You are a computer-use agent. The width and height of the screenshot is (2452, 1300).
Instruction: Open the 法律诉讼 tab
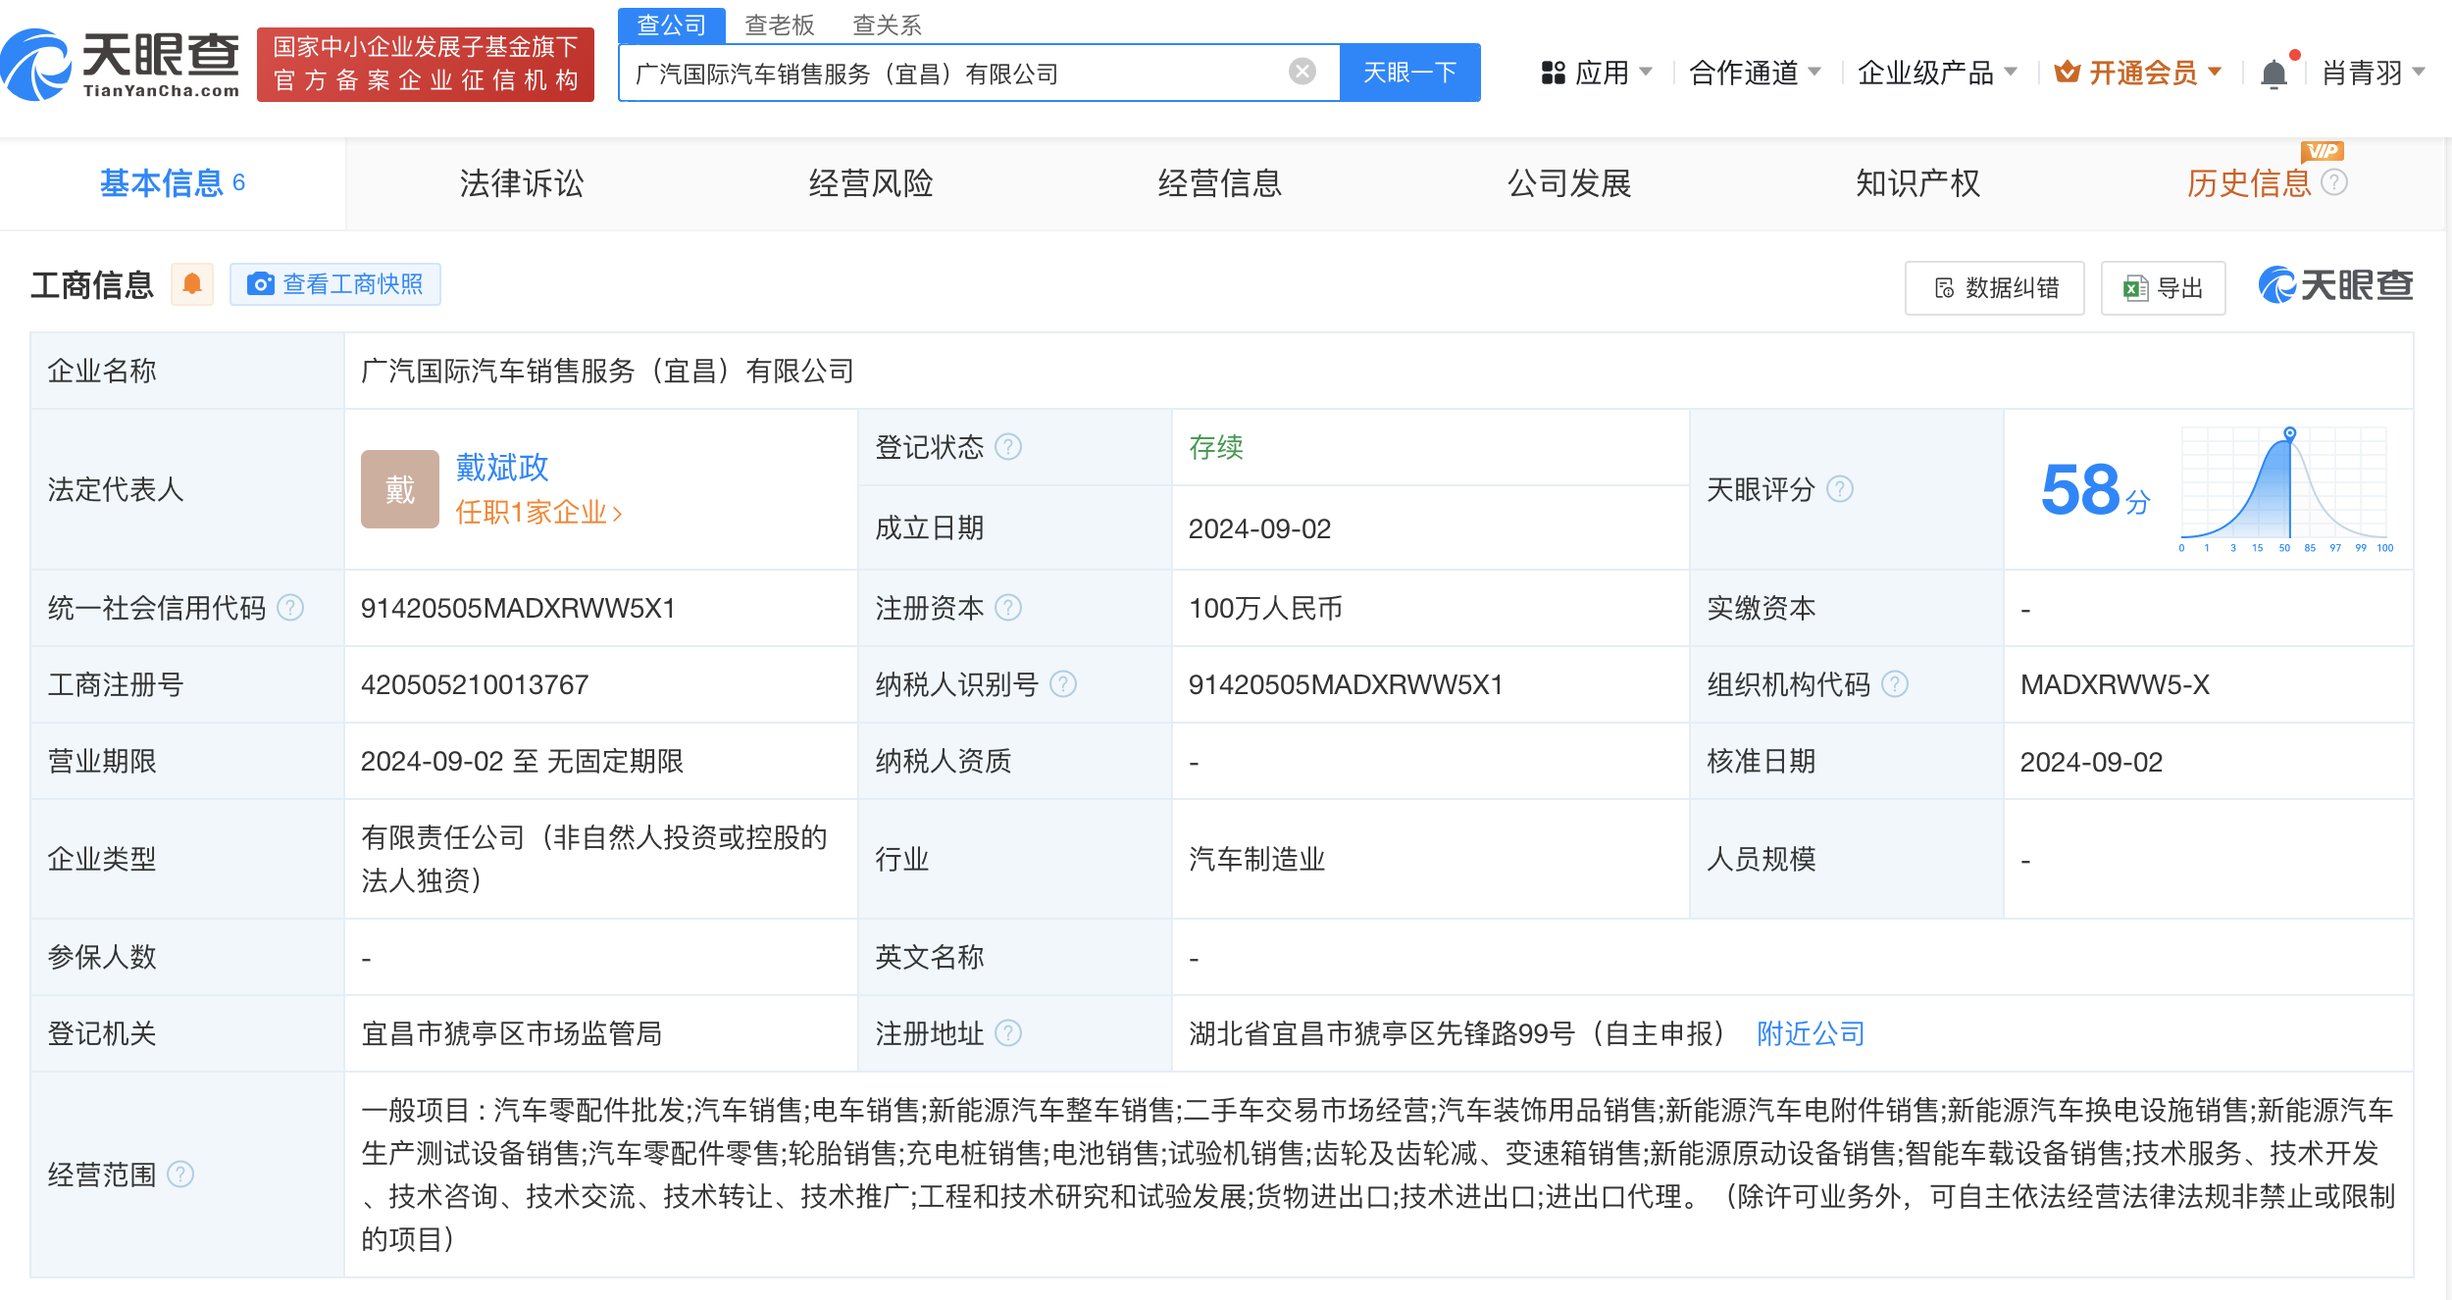[523, 183]
